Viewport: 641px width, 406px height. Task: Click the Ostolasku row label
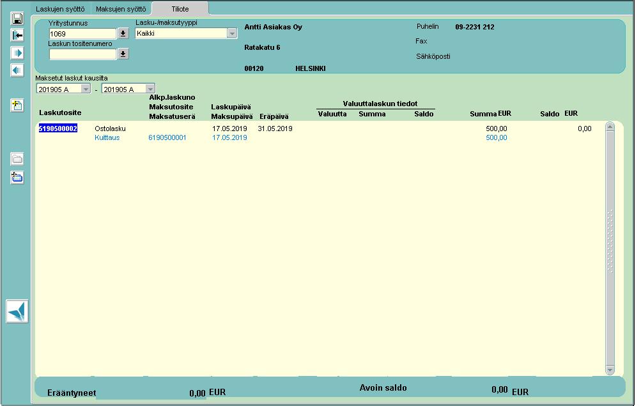pos(110,129)
